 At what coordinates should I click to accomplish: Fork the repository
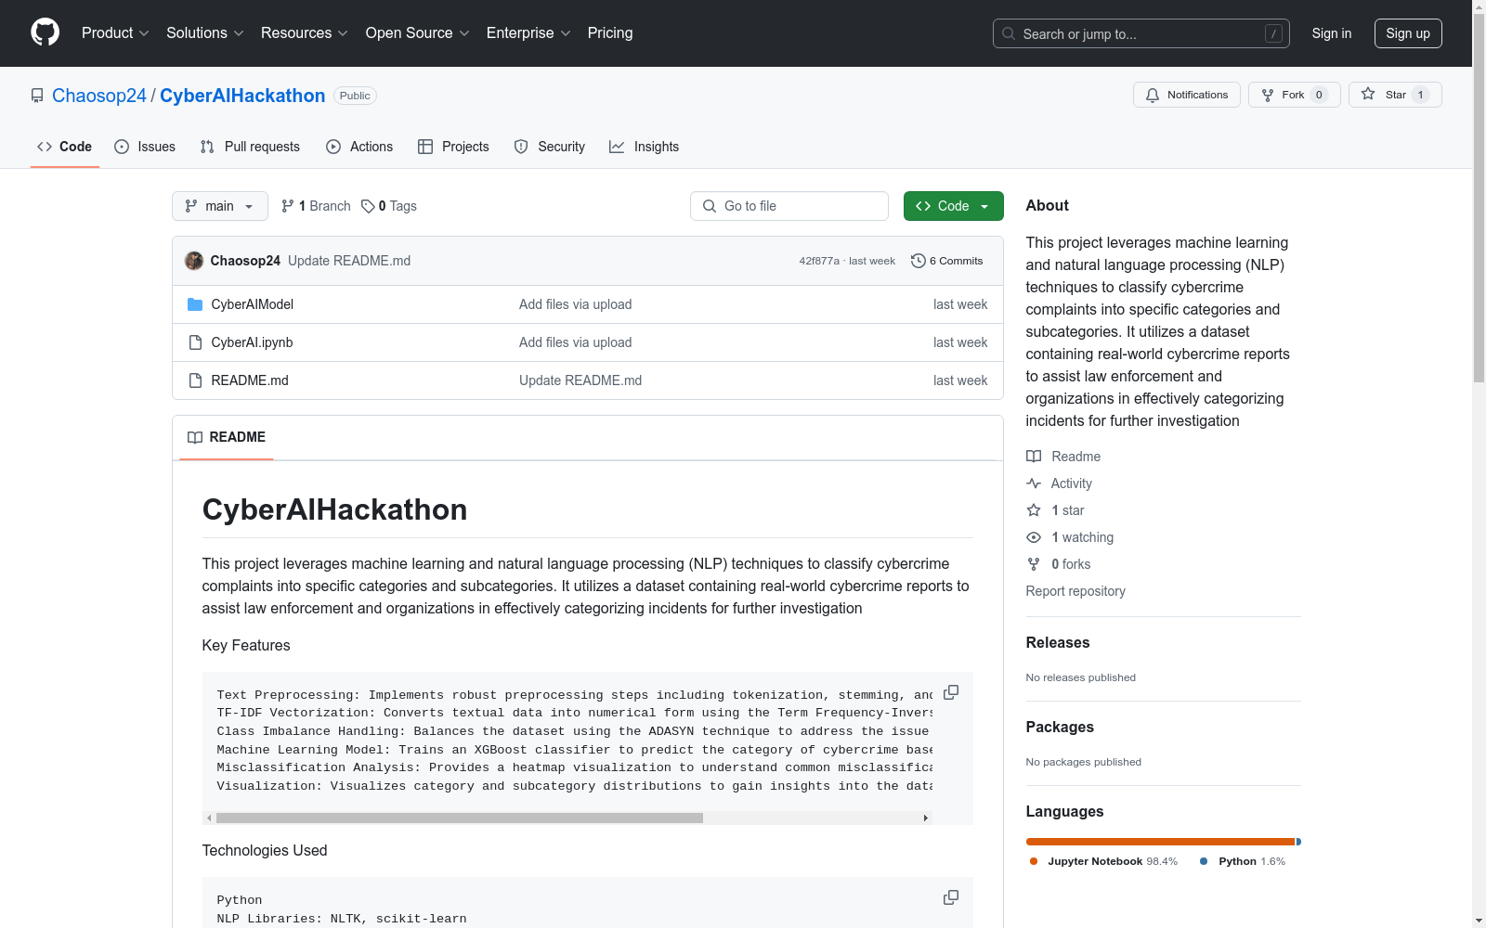click(1294, 95)
